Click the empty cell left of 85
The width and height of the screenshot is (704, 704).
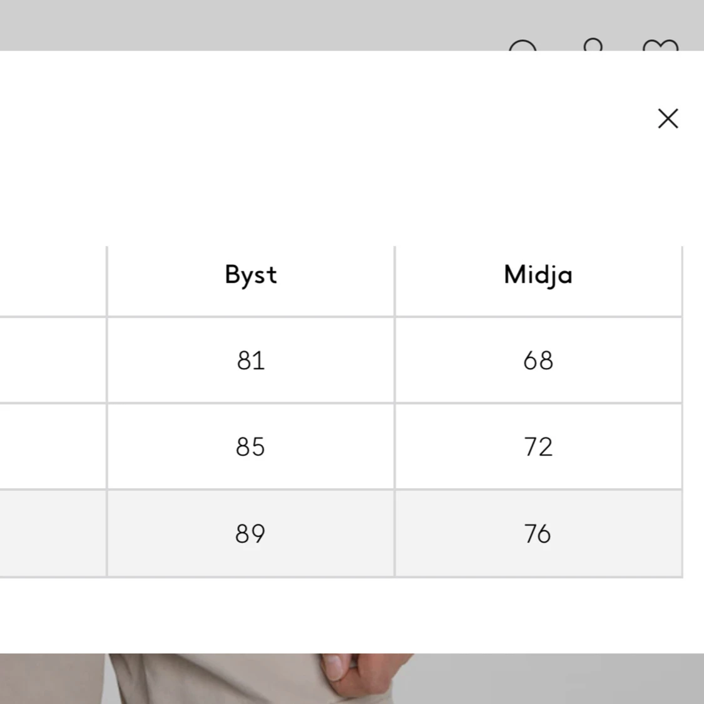[53, 447]
